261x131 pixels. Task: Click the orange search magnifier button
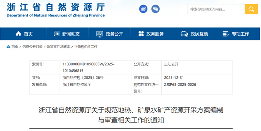coord(251,9)
